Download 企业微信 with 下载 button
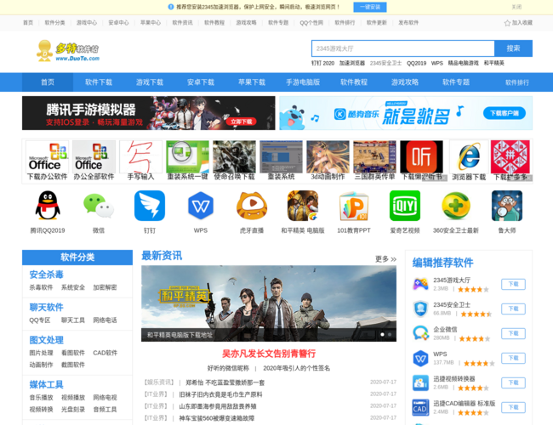Screen dimensions: 553x425 point(513,333)
